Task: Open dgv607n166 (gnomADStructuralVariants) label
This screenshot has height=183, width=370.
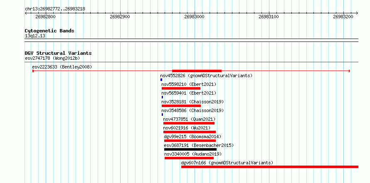Action: (227, 163)
